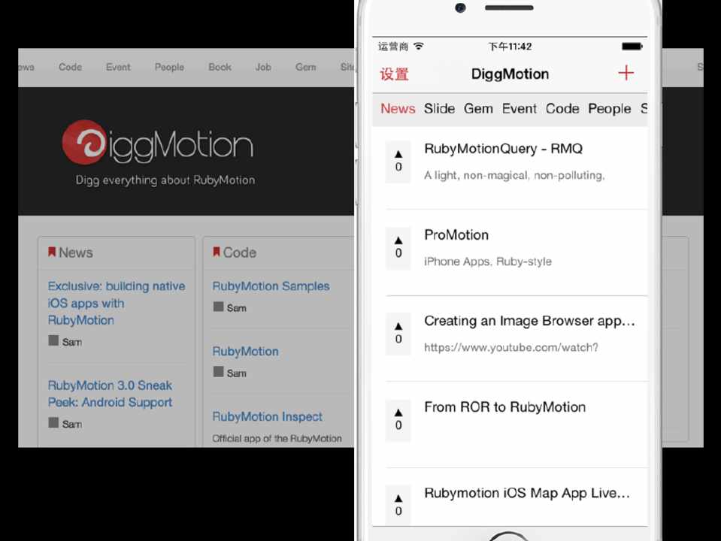The height and width of the screenshot is (541, 721).
Task: Select the News tab in mobile app
Action: (x=398, y=109)
